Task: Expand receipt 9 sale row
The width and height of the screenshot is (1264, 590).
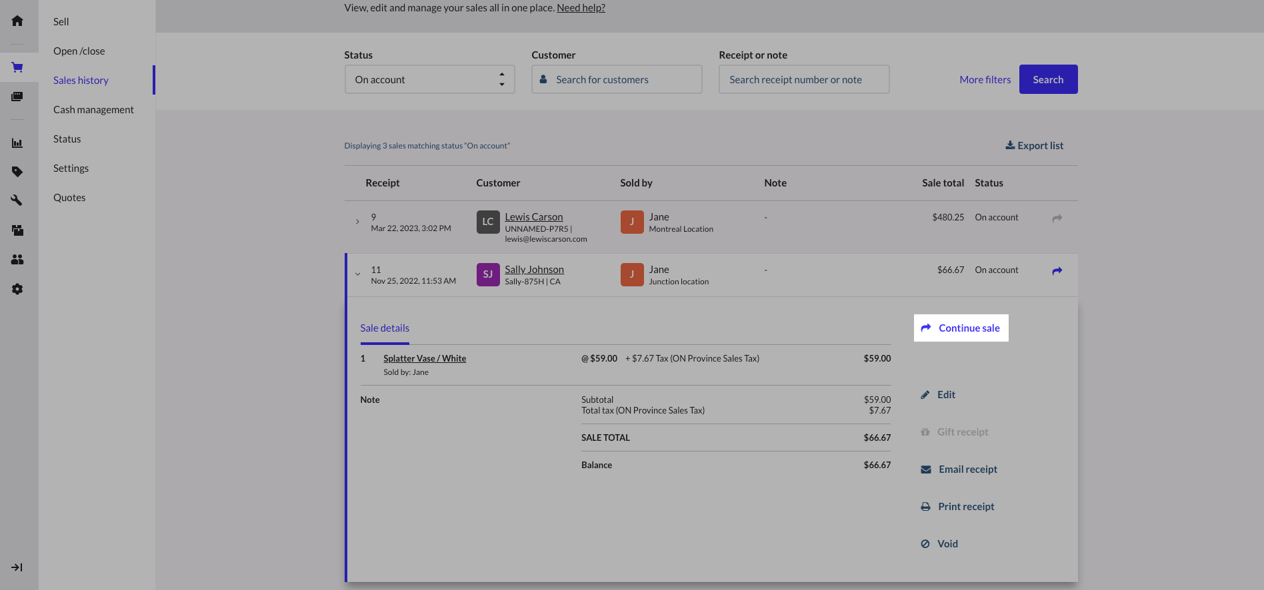Action: (x=357, y=222)
